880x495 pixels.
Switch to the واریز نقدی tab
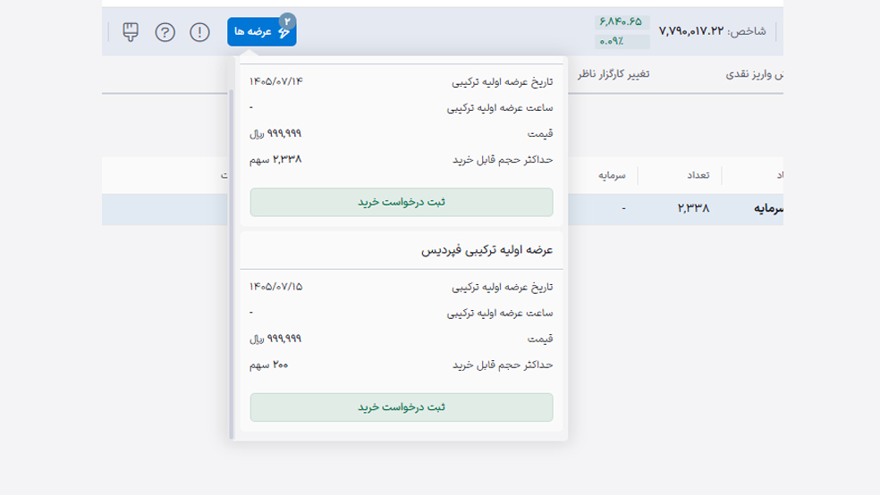click(754, 74)
